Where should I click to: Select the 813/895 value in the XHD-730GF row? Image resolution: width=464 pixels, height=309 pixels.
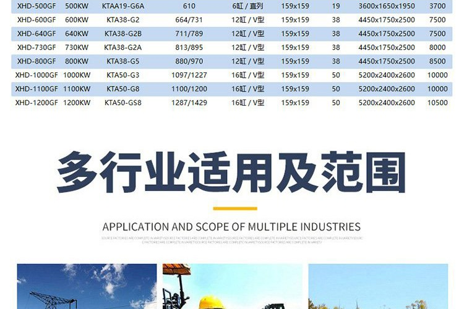coord(189,48)
